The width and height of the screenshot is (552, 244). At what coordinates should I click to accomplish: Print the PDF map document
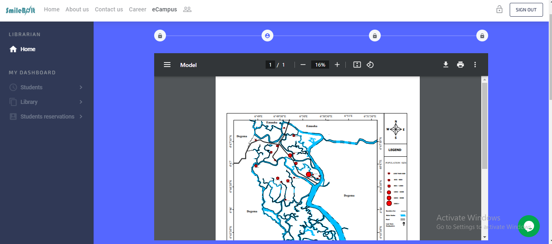tap(460, 65)
